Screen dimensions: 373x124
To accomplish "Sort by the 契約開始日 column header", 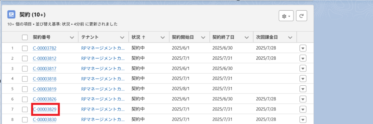I will pyautogui.click(x=183, y=38).
